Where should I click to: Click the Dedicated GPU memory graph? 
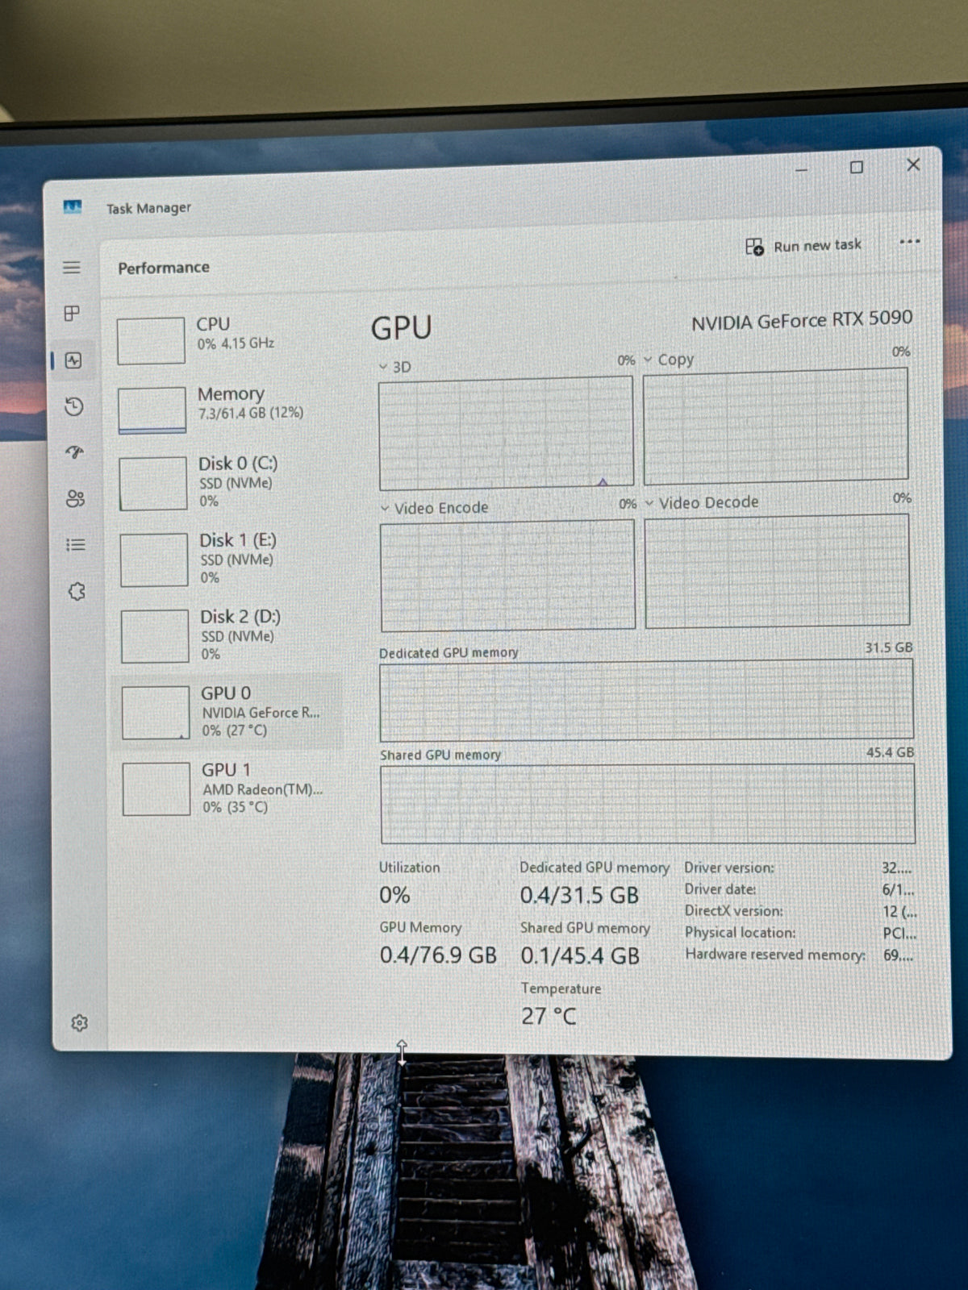[x=647, y=700]
